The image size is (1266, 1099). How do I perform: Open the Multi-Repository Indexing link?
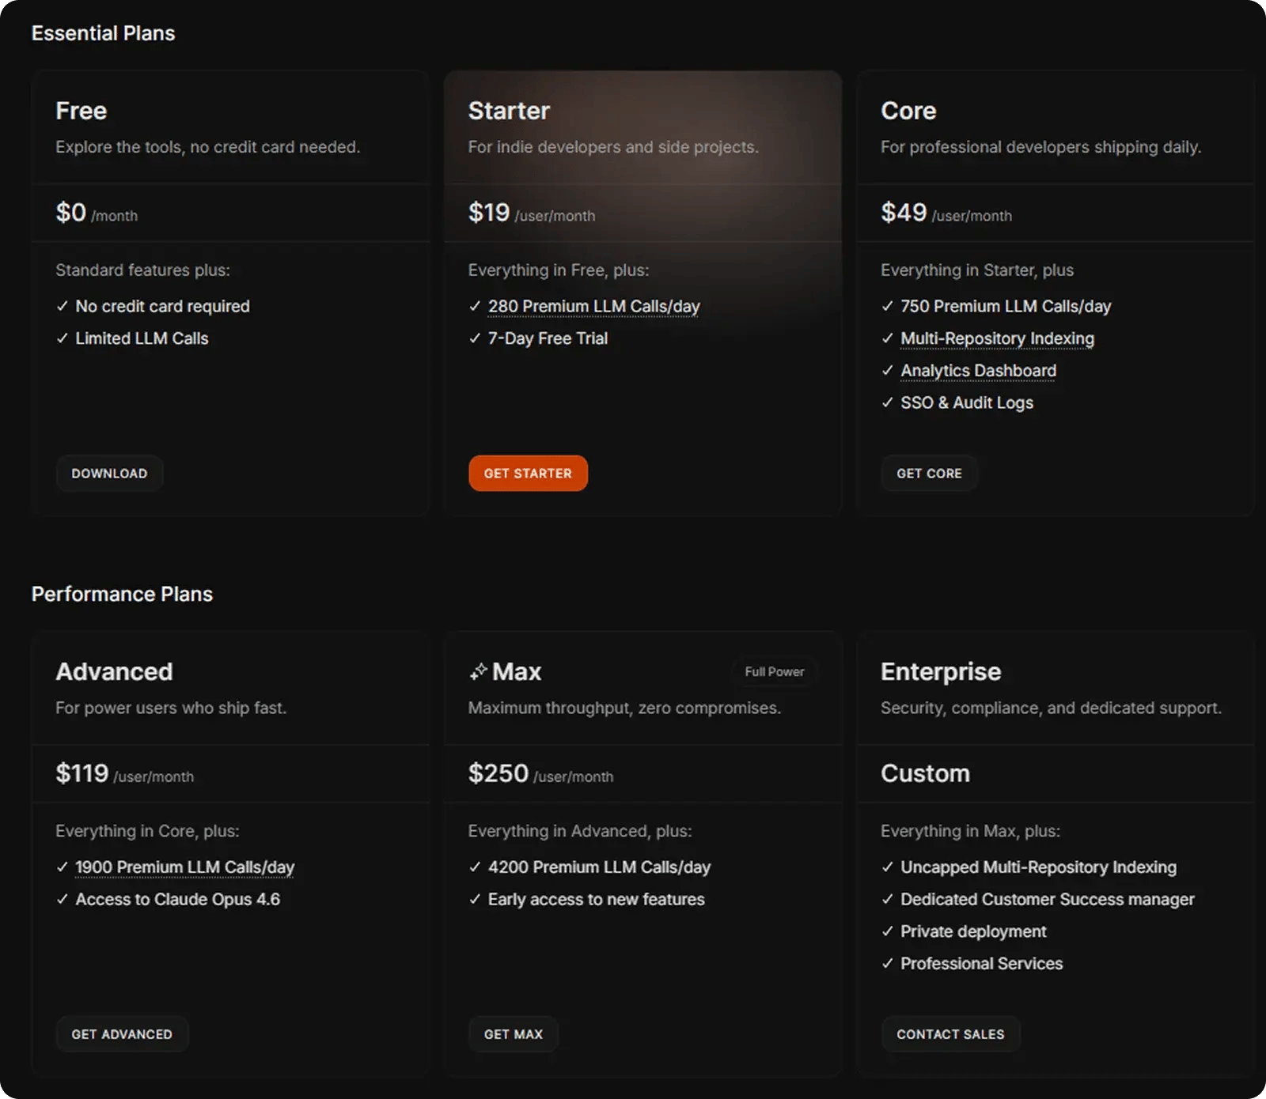[997, 338]
